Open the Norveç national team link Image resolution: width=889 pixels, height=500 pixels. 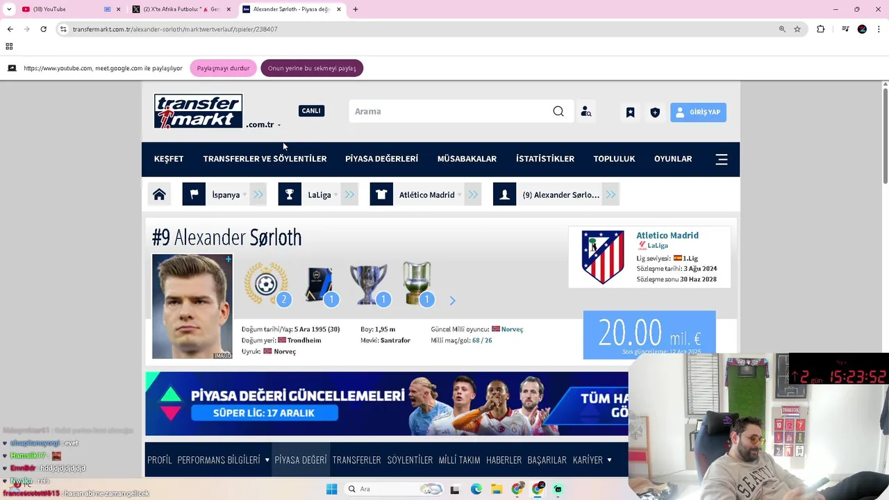pyautogui.click(x=512, y=329)
